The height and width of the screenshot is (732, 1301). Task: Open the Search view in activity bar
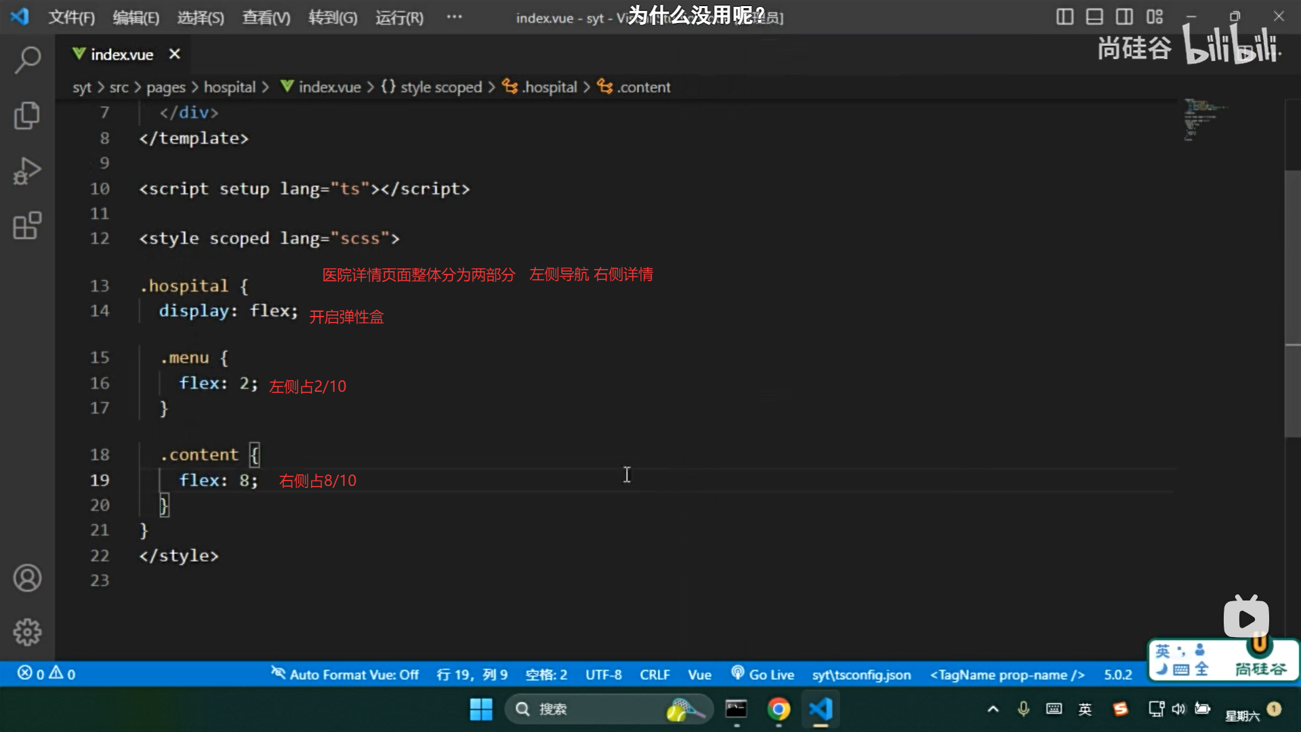(27, 60)
